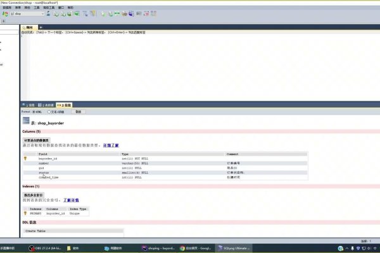Open the PhpStorm shoping taskbar item

[x=158, y=248]
